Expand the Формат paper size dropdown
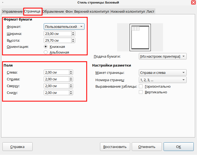The height and width of the screenshot is (155, 197). tap(64, 27)
